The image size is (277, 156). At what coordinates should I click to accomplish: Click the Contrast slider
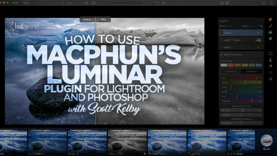tap(241, 115)
